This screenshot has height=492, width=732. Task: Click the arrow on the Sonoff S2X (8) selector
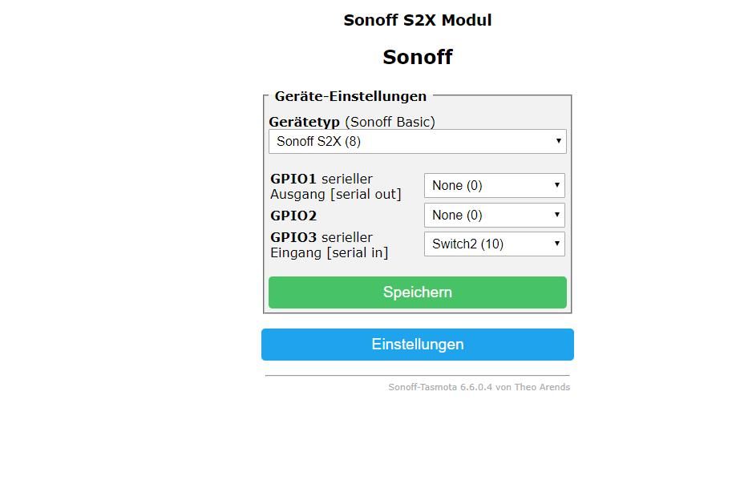tap(558, 141)
